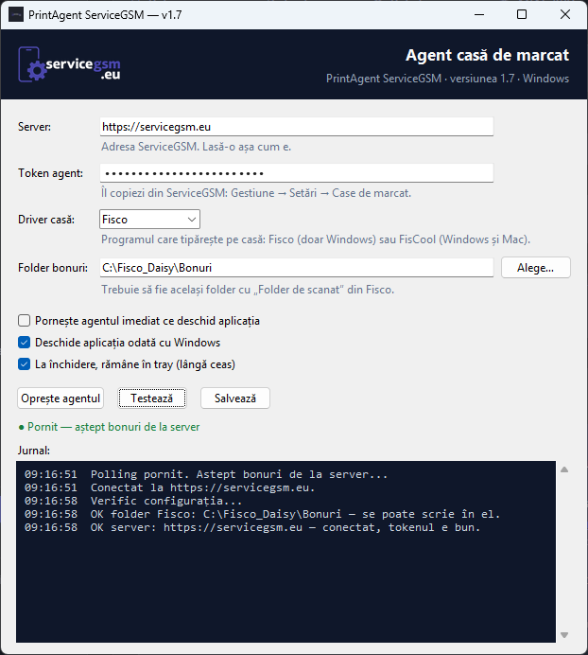Click the ServiceGSM.eu logo in header
588x655 pixels.
click(69, 64)
